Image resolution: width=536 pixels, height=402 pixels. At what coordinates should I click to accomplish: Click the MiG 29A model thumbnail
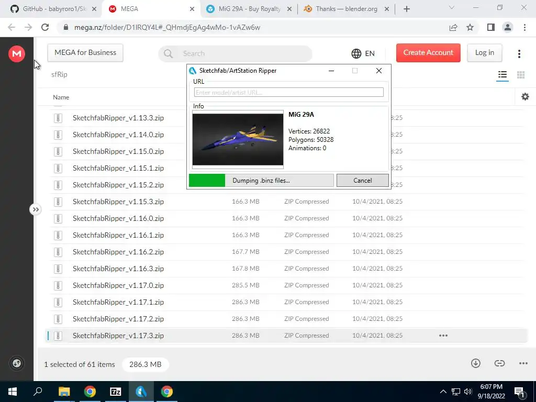point(238,139)
